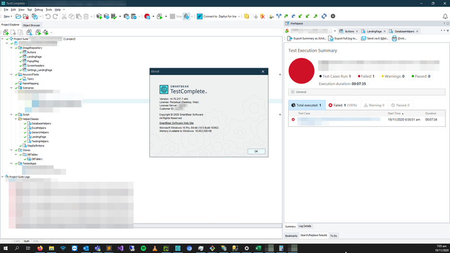450x253 pixels.
Task: Open the Debug menu
Action: coord(38,10)
